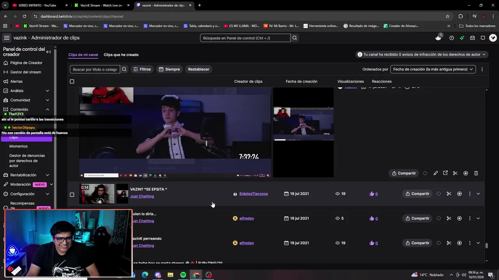Toggle the select-all clips checkbox
The height and width of the screenshot is (280, 499).
point(72,81)
